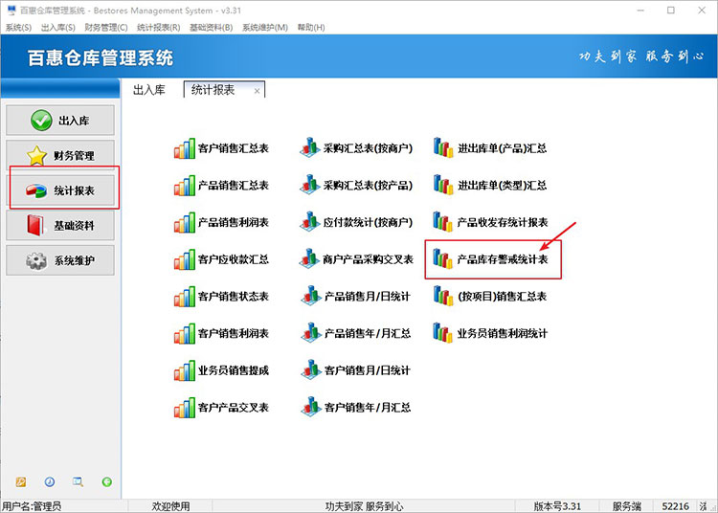Screen dimensions: 718x513
Task: Click the 系统维护 sidebar button
Action: click(x=60, y=260)
